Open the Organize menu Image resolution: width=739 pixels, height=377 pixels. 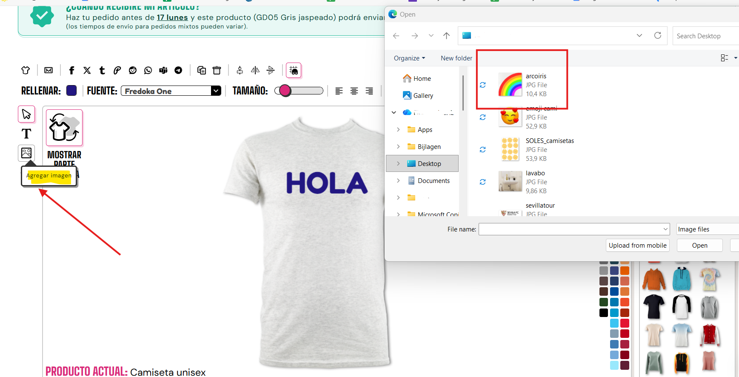coord(409,58)
